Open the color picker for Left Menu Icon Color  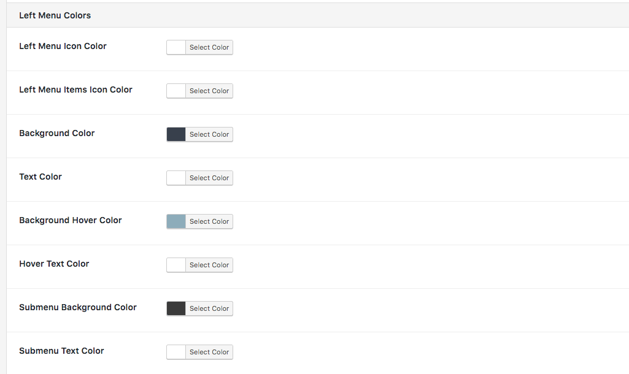209,47
